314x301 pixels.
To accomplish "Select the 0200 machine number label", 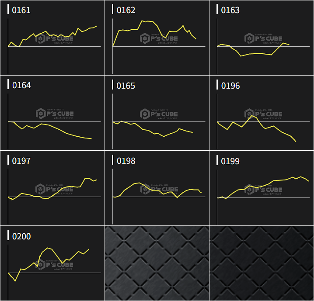I will point(21,236).
